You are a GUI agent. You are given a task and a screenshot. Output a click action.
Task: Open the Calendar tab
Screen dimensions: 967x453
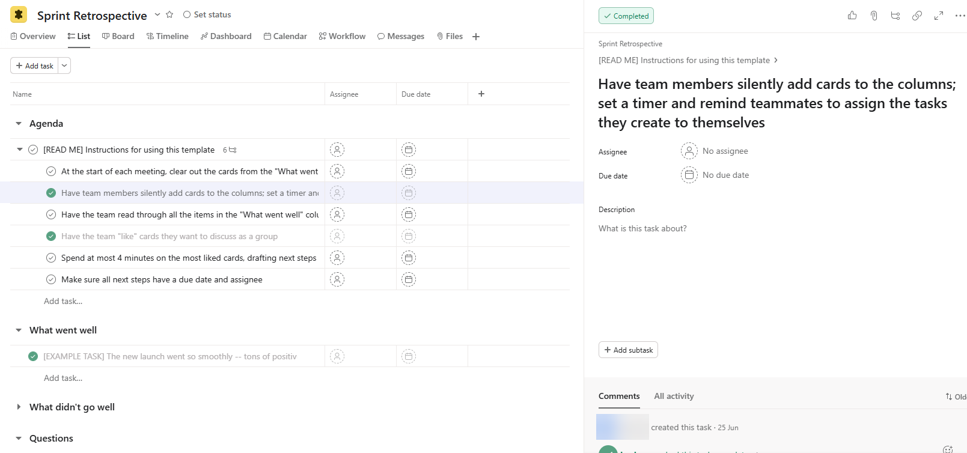[285, 37]
